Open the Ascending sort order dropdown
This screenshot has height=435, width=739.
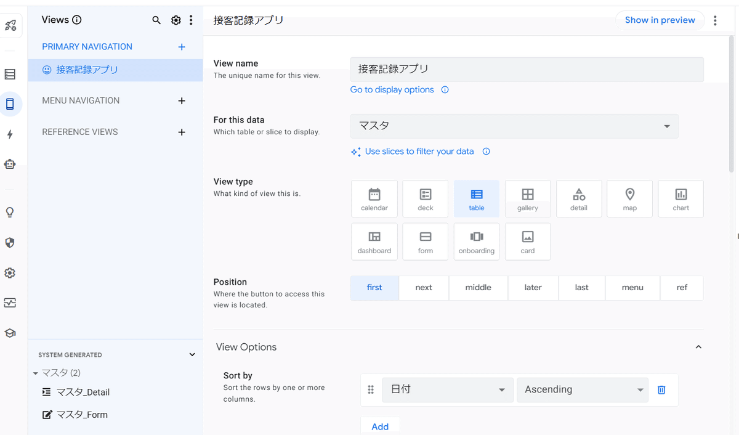coord(583,389)
